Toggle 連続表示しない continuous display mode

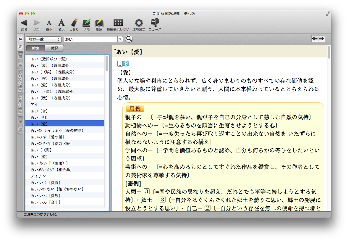[118, 23]
